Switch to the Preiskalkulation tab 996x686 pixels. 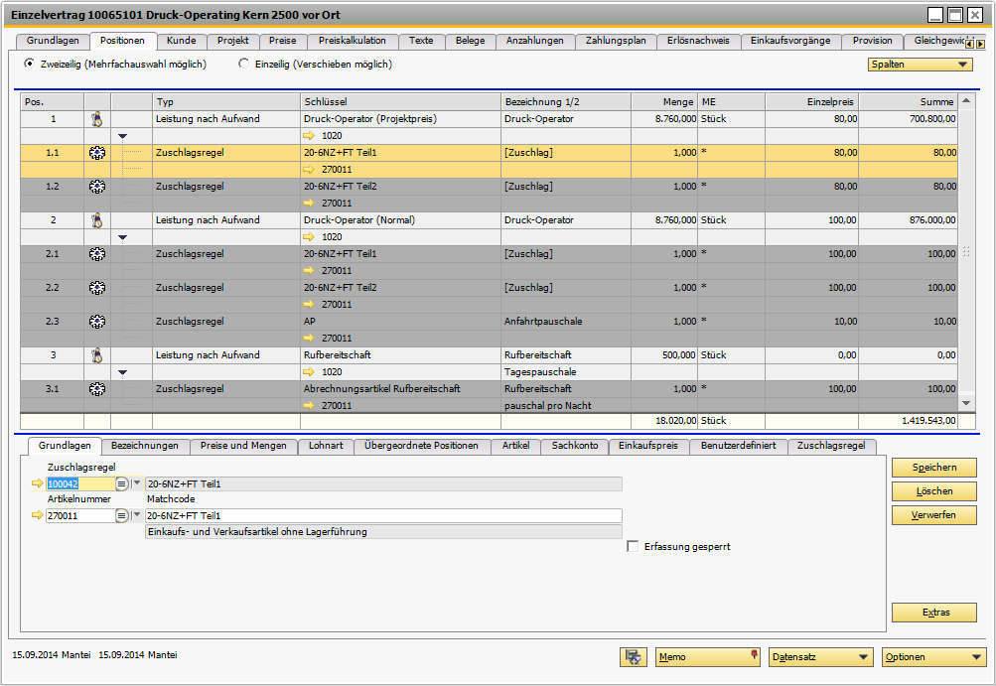point(353,41)
